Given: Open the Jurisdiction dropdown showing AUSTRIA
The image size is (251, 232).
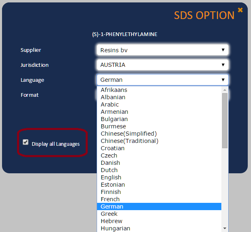Looking at the screenshot, I should tap(162, 65).
